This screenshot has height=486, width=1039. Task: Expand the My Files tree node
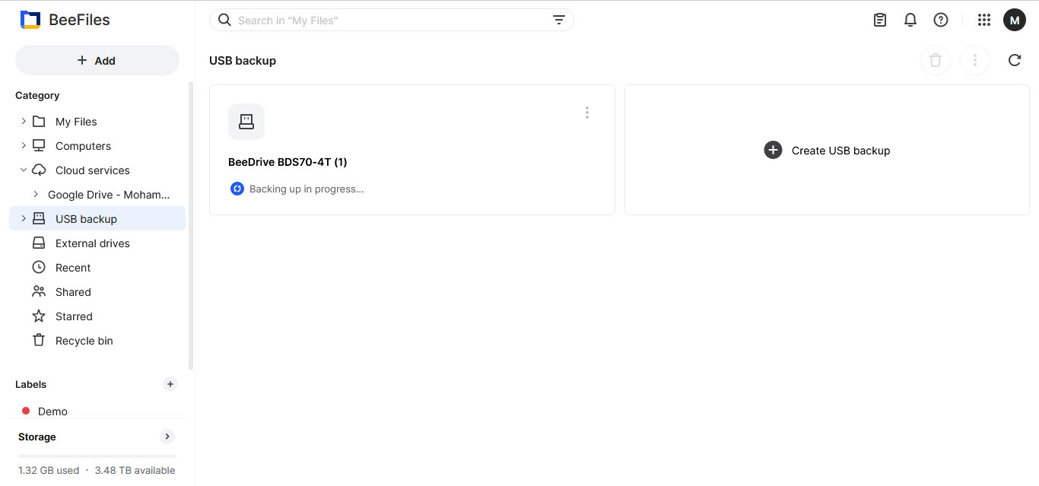pyautogui.click(x=24, y=122)
